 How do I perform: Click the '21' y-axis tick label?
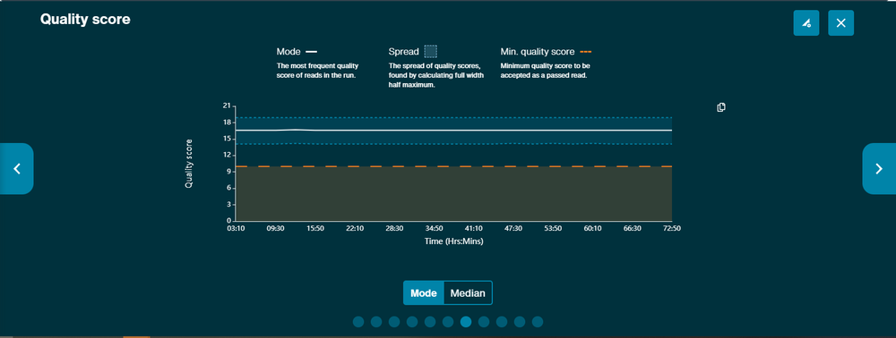(x=227, y=106)
